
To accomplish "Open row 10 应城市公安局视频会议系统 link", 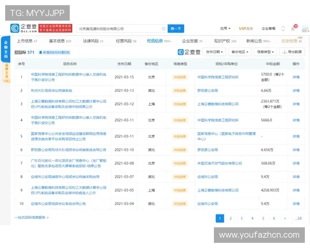I will 58,204.
